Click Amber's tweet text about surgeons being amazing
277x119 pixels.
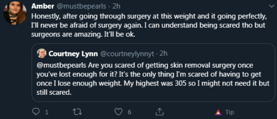pos(149,25)
